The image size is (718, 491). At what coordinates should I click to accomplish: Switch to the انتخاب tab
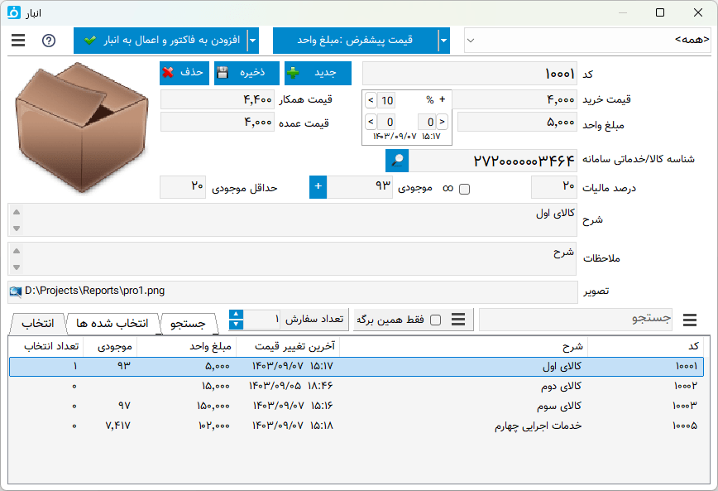[37, 325]
